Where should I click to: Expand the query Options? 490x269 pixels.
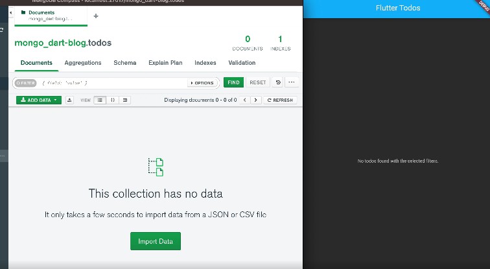202,83
